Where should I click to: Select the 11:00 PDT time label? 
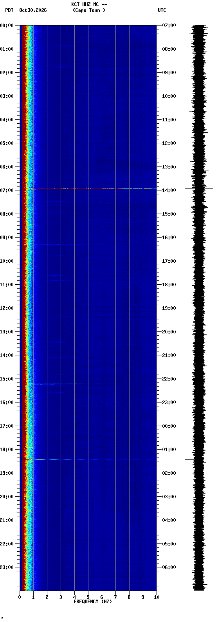coord(7,285)
